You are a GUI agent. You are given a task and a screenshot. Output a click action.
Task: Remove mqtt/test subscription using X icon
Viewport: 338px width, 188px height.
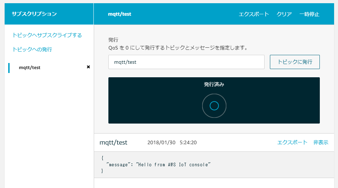88,67
